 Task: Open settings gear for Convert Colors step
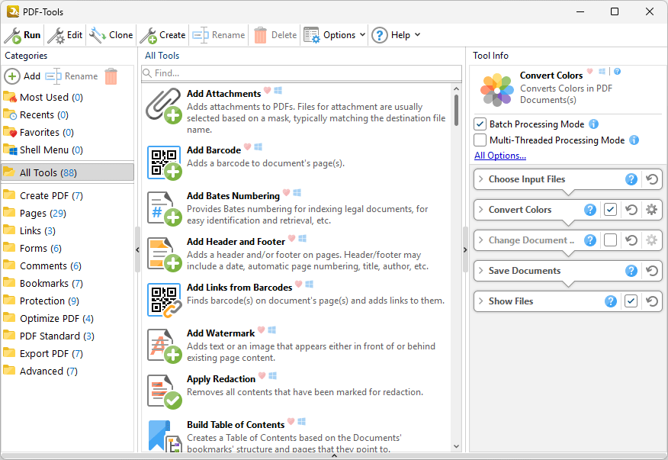[651, 210]
